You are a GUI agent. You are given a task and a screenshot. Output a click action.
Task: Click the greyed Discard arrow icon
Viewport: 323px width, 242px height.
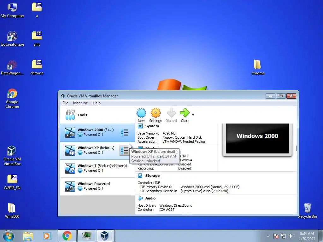point(171,113)
